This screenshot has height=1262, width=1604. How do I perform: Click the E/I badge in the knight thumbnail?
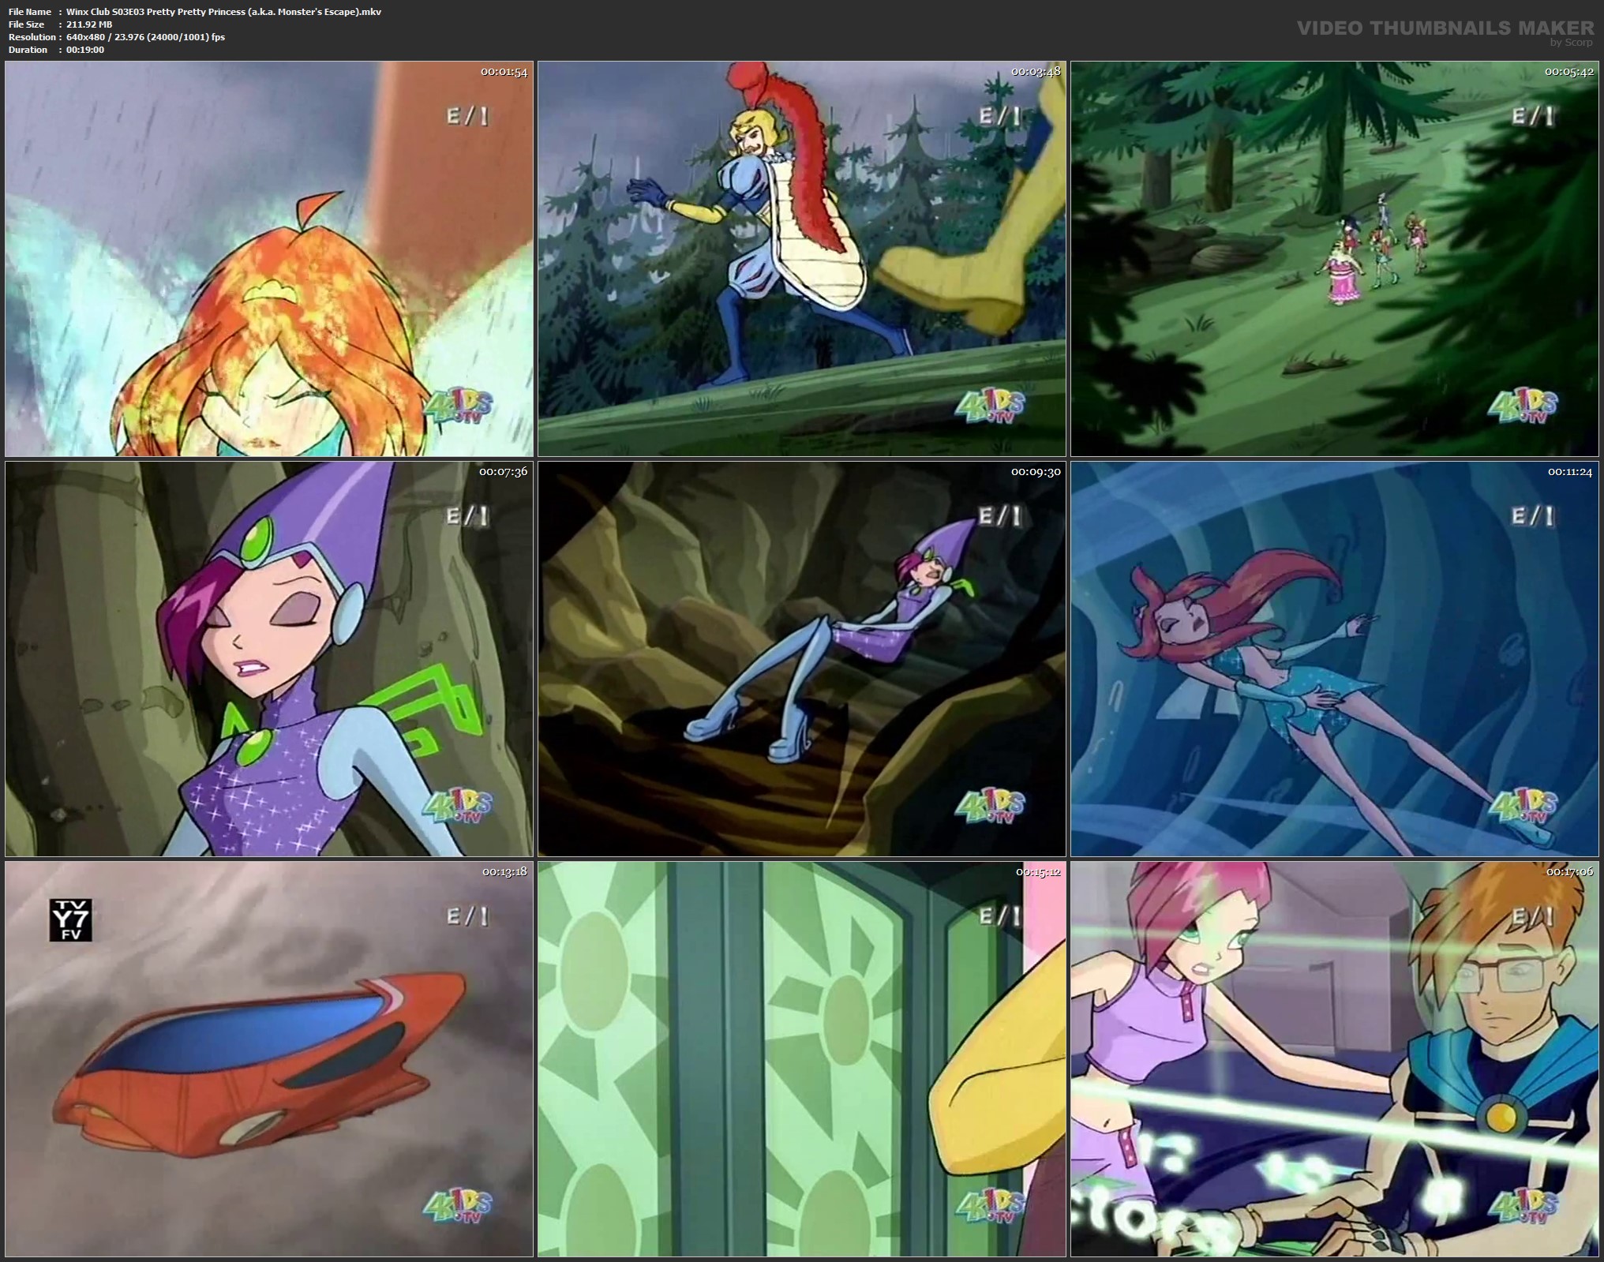point(999,117)
